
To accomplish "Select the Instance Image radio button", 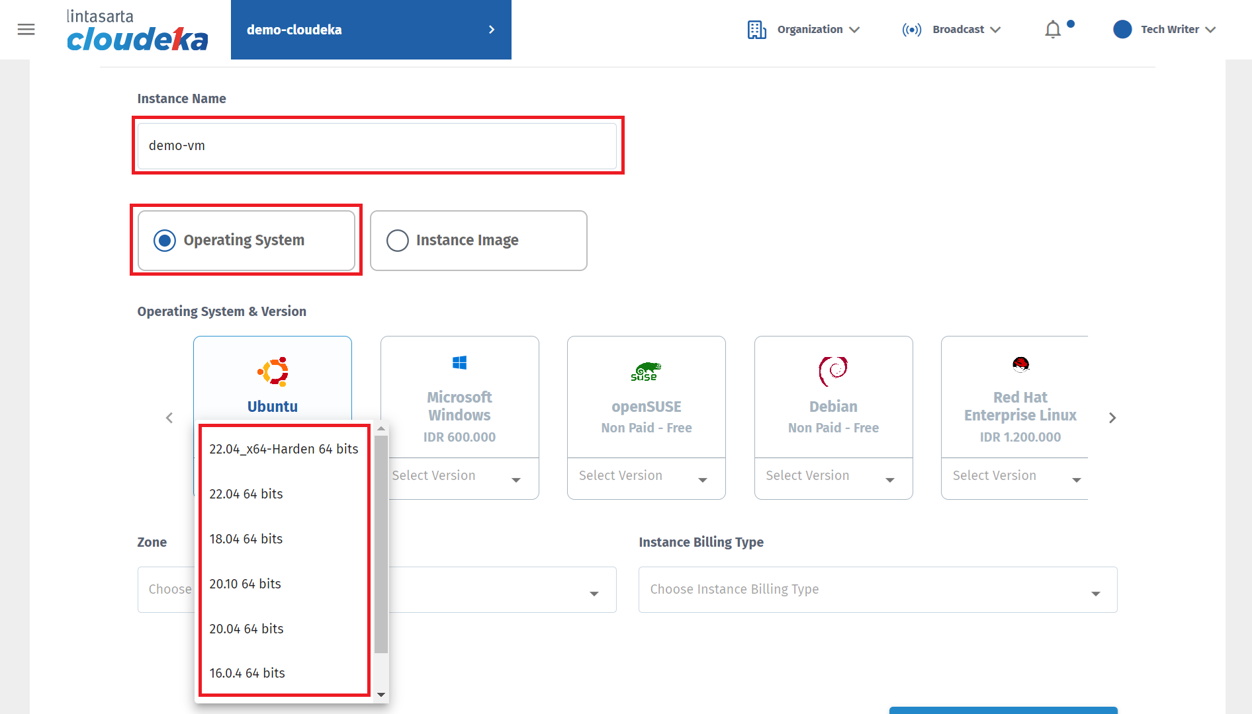I will [398, 241].
